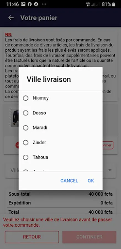
Task: Open the city dropdown arrow
Action: click(110, 170)
